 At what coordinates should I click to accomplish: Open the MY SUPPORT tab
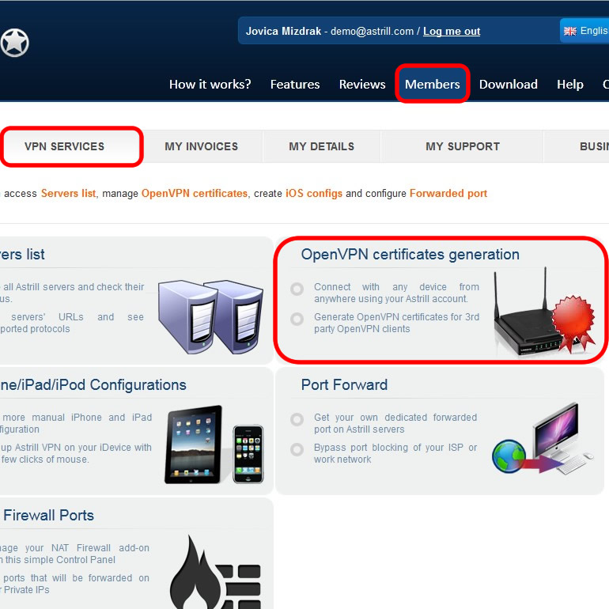463,146
